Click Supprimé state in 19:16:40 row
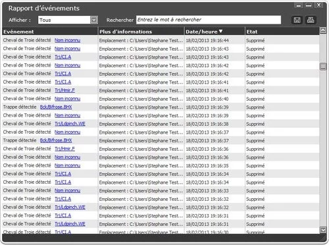Image resolution: width=329 pixels, height=245 pixels. (255, 99)
